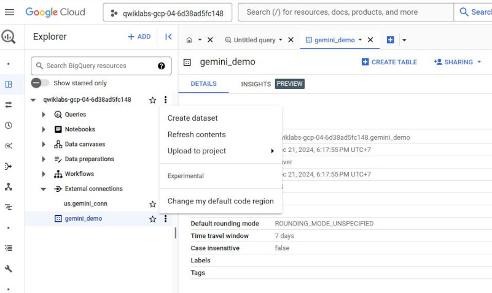
Task: Open the dropdown next to new tab button
Action: click(404, 40)
